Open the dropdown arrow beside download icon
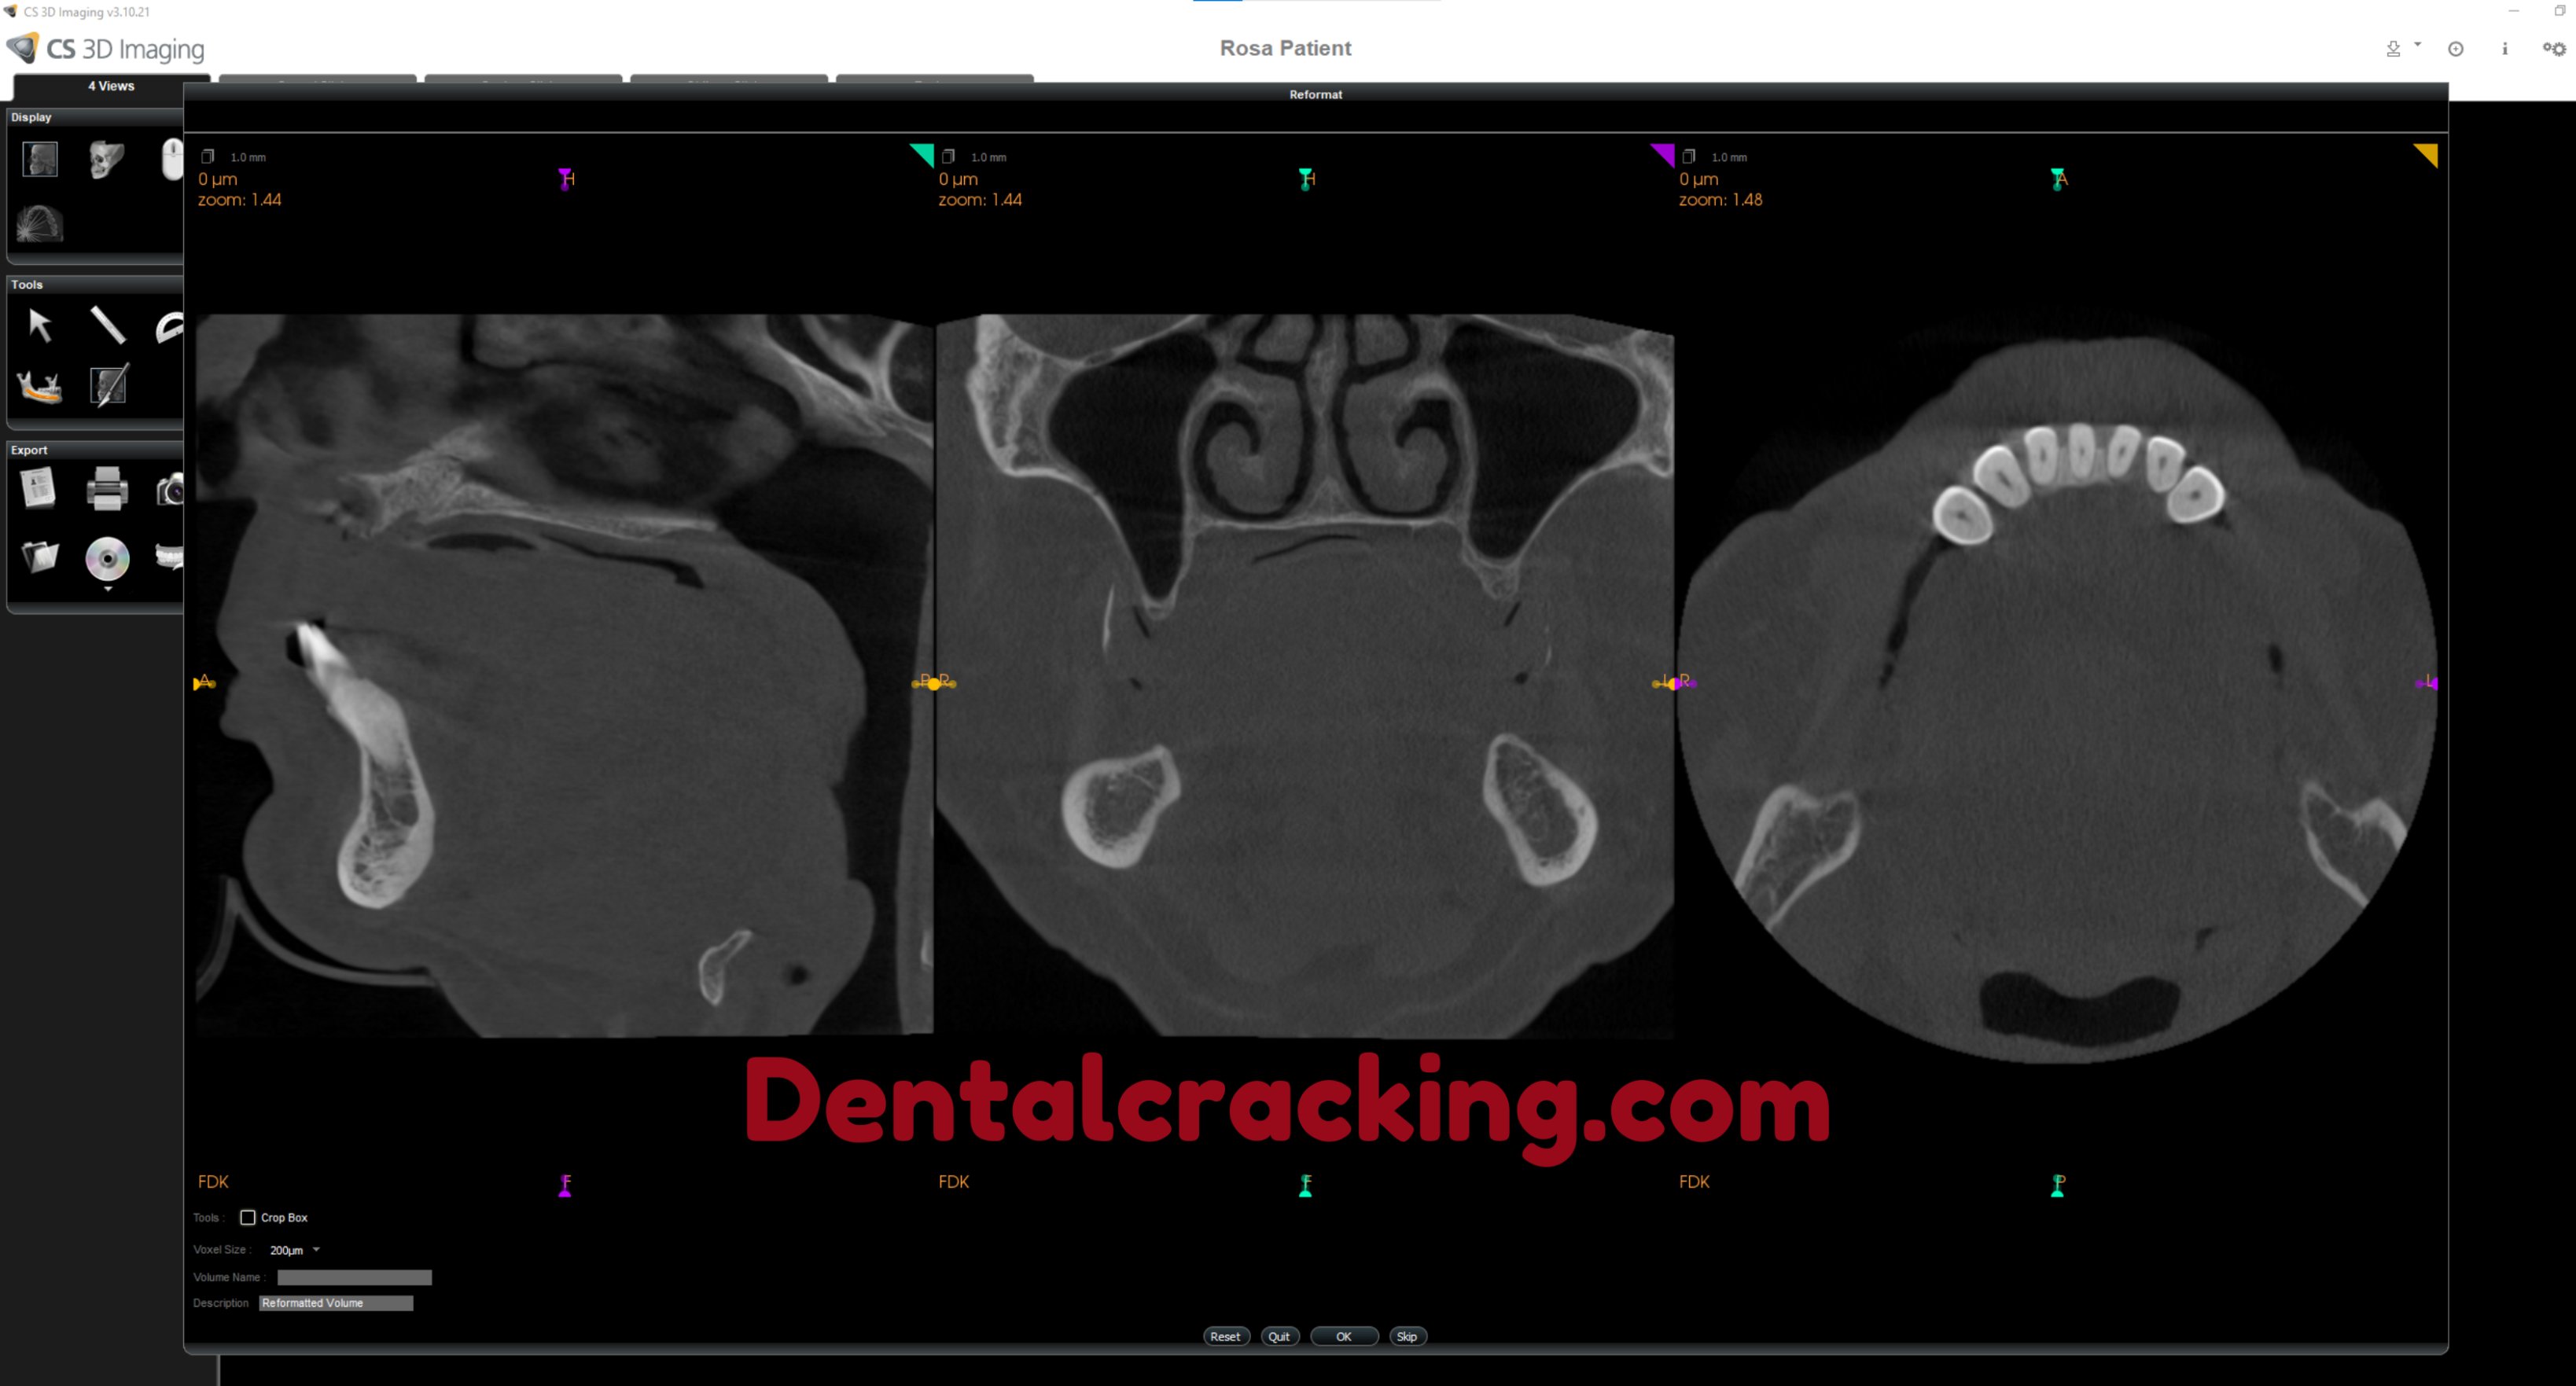This screenshot has width=2576, height=1386. click(2417, 45)
